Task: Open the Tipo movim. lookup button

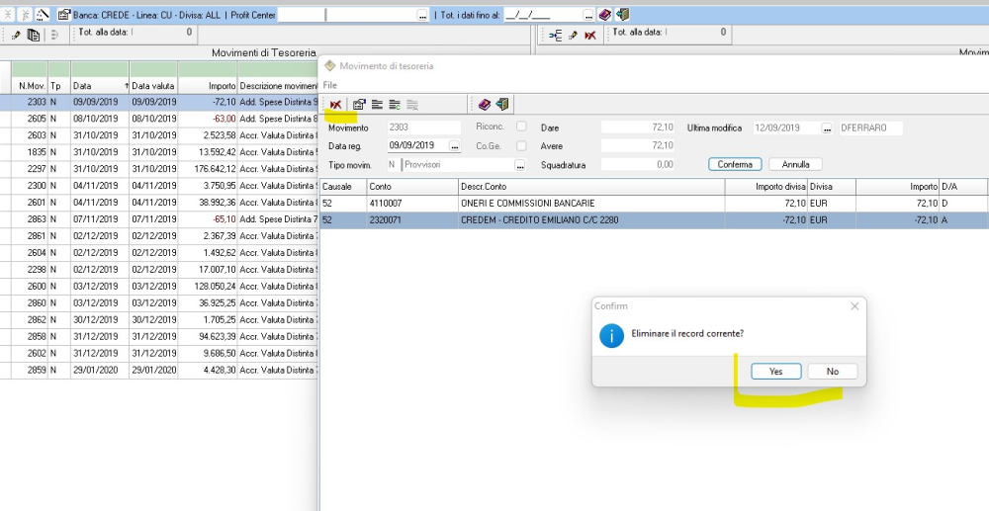Action: click(x=520, y=165)
